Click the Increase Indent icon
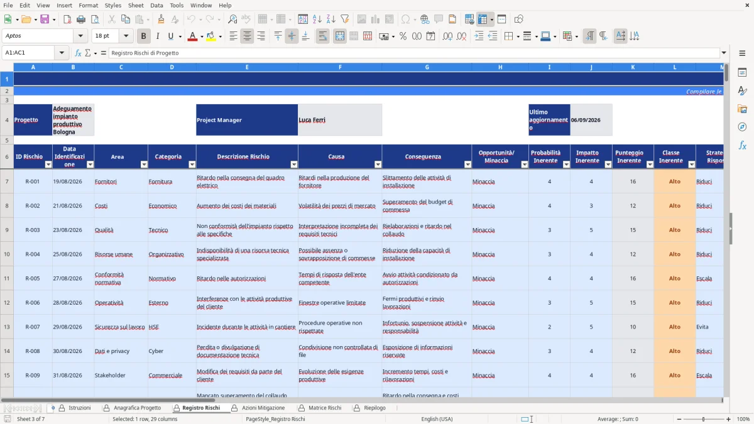Screen dimensions: 754x424 [479, 36]
